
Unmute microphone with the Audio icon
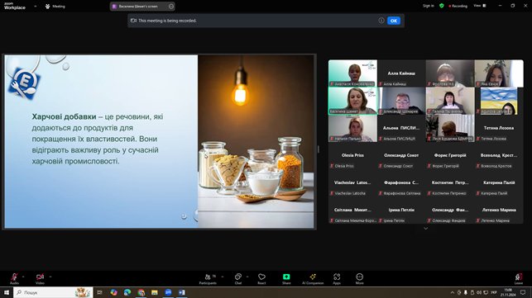pos(14,278)
